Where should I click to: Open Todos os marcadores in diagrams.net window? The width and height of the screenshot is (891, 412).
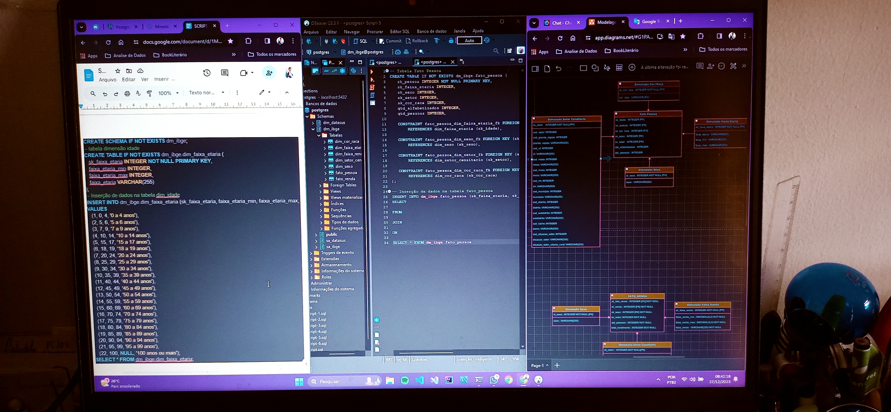click(x=723, y=49)
